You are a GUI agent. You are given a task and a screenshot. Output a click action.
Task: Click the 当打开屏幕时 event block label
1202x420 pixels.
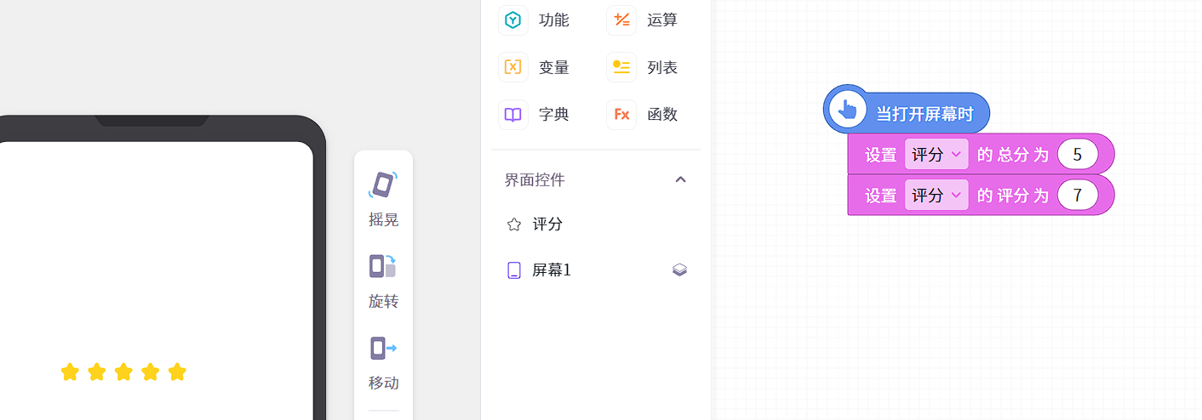(x=924, y=114)
